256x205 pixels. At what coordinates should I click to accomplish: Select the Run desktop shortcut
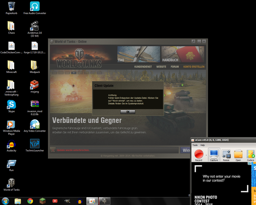(x=11, y=165)
